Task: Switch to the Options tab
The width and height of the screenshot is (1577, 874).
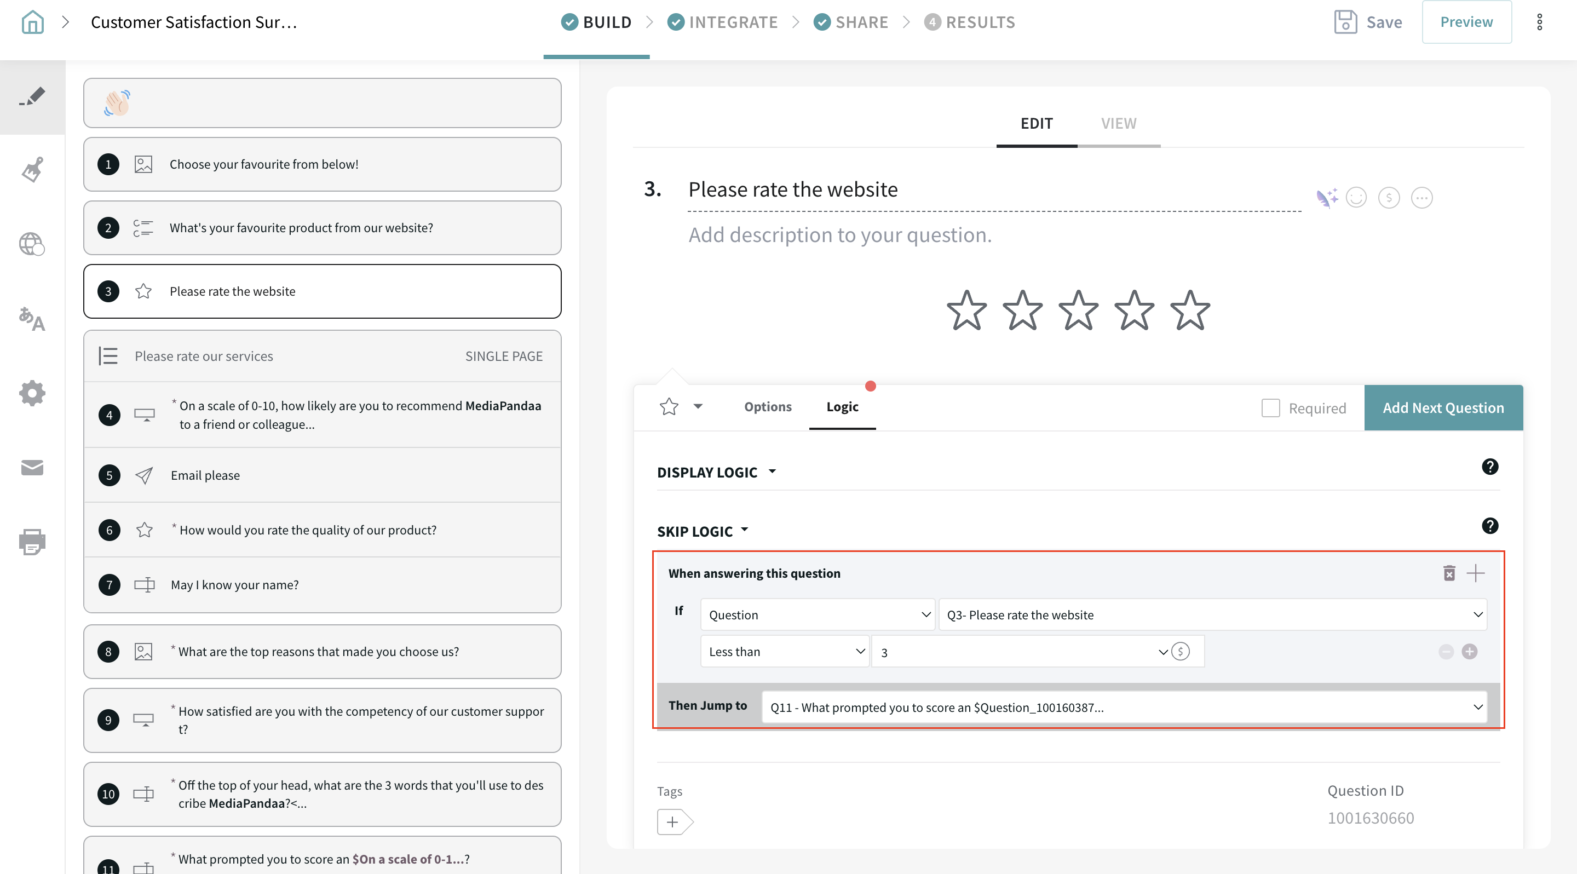Action: pos(768,407)
